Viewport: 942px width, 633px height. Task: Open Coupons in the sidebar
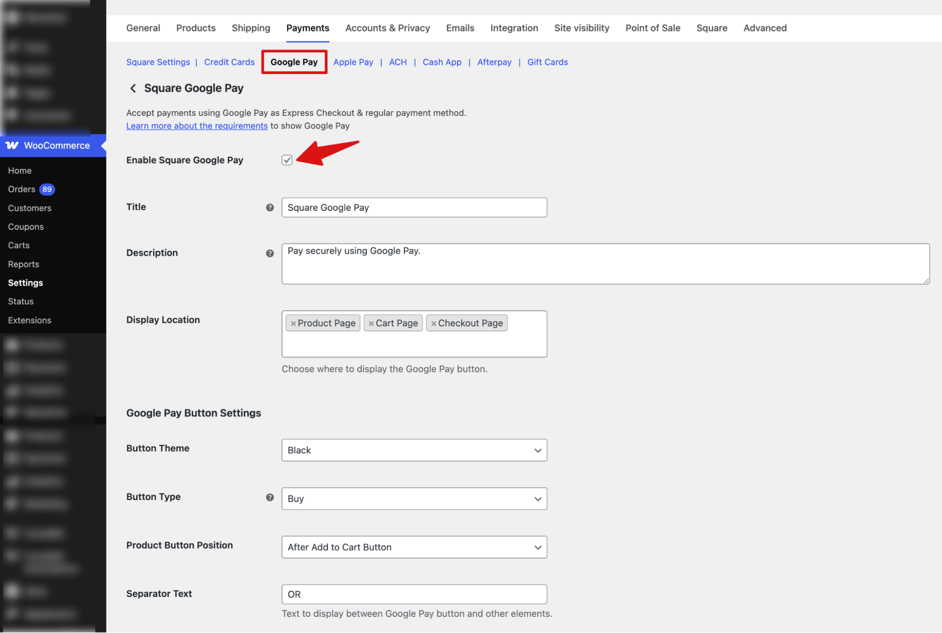coord(26,227)
